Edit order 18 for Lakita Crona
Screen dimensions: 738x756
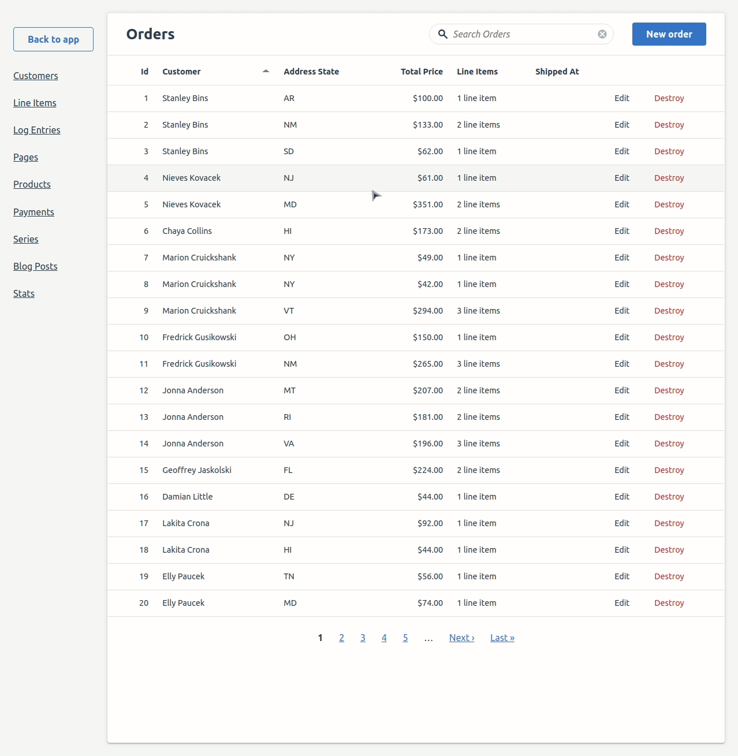coord(622,550)
